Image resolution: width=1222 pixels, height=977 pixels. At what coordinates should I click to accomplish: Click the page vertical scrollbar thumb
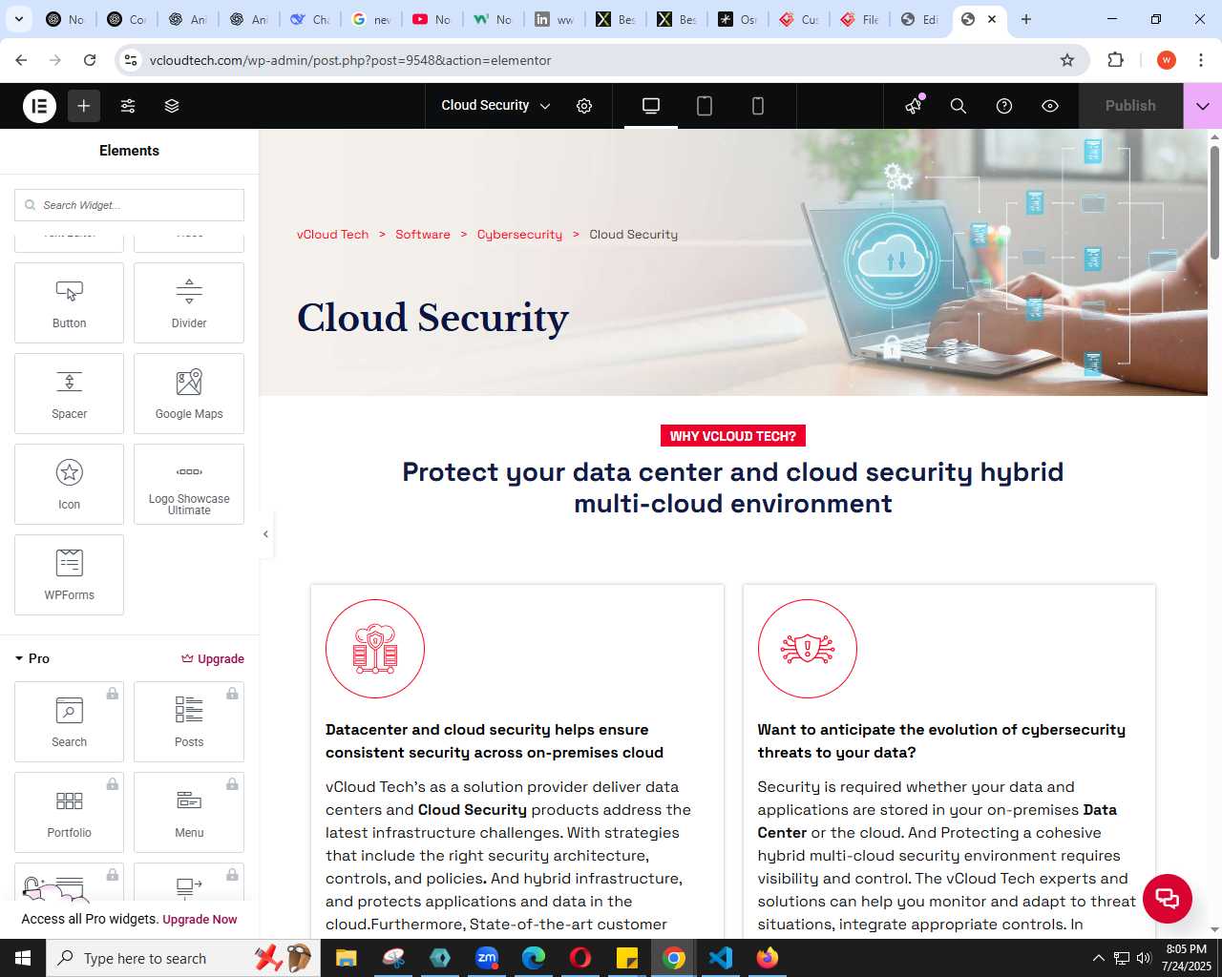(x=1214, y=200)
